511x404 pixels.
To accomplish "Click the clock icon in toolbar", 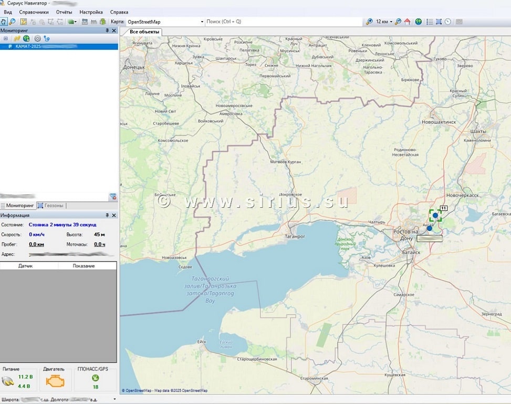I will click(447, 22).
